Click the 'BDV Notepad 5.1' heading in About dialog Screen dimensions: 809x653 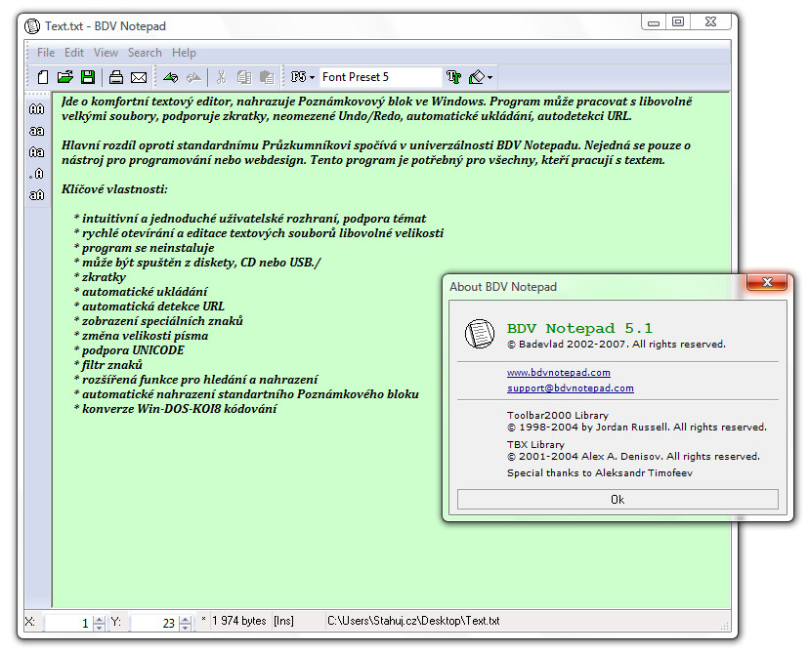click(x=580, y=328)
